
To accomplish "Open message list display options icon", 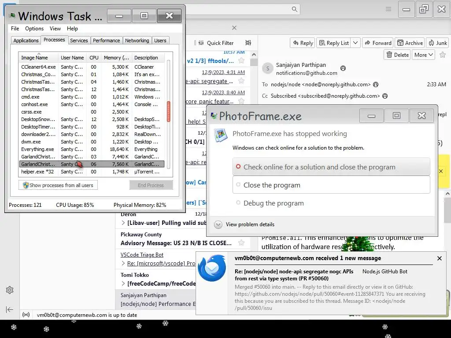I will point(248,43).
